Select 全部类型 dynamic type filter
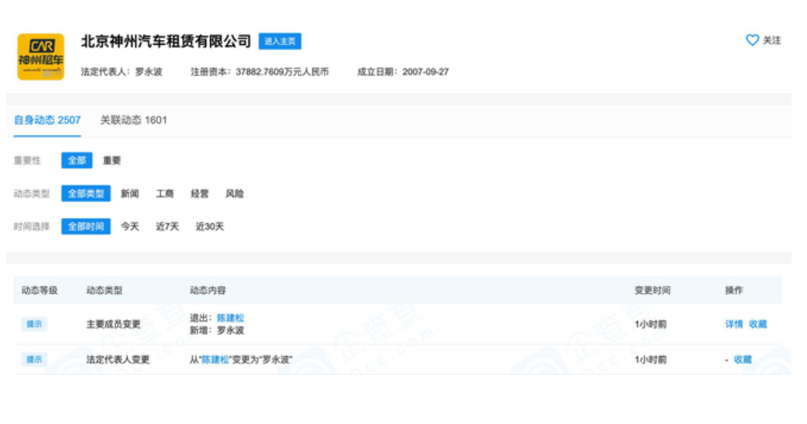This screenshot has height=424, width=807. coord(86,194)
